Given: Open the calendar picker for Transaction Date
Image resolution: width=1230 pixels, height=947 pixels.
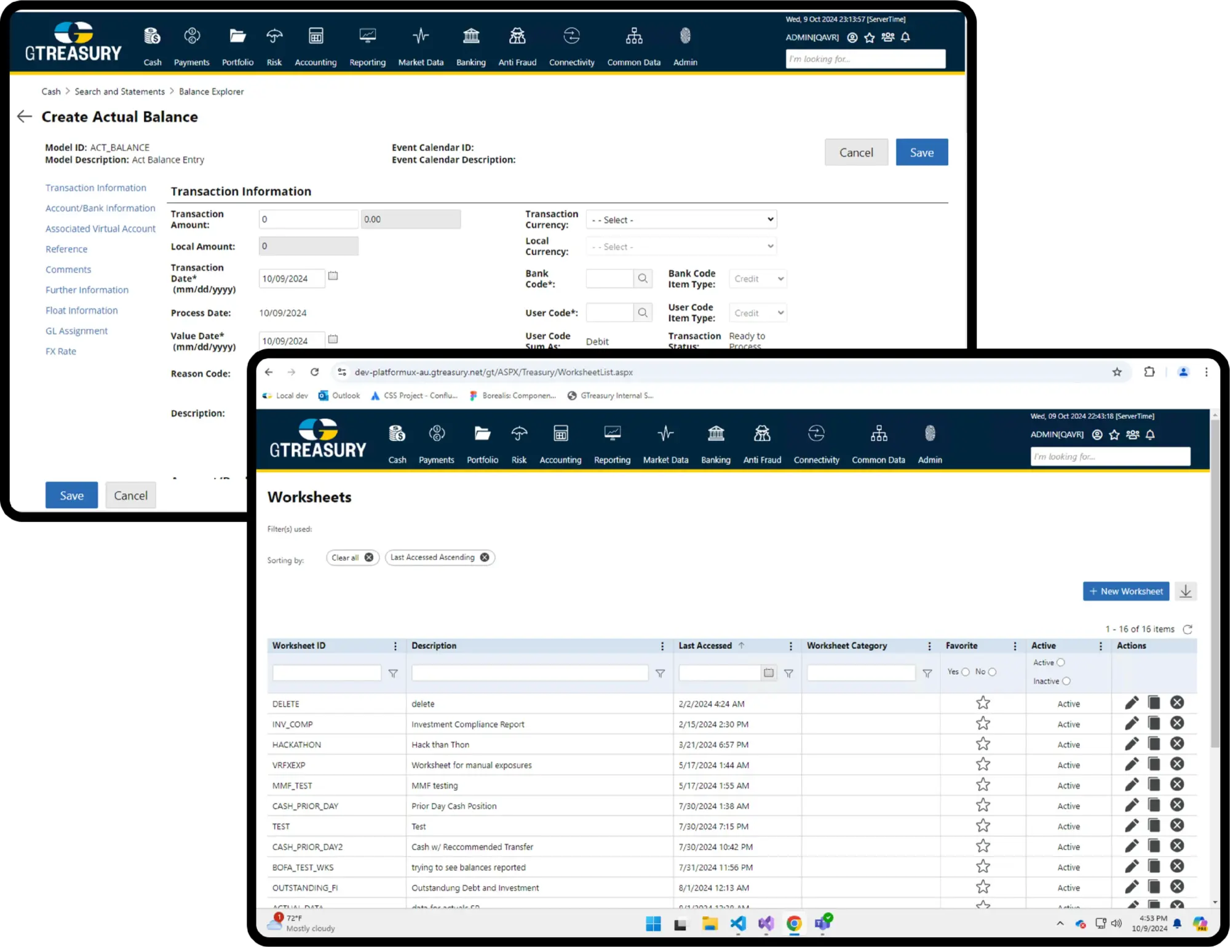Looking at the screenshot, I should (x=333, y=276).
